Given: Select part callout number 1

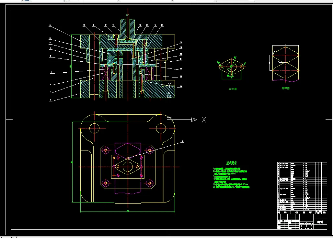Looking at the screenshot, I should [51, 100].
